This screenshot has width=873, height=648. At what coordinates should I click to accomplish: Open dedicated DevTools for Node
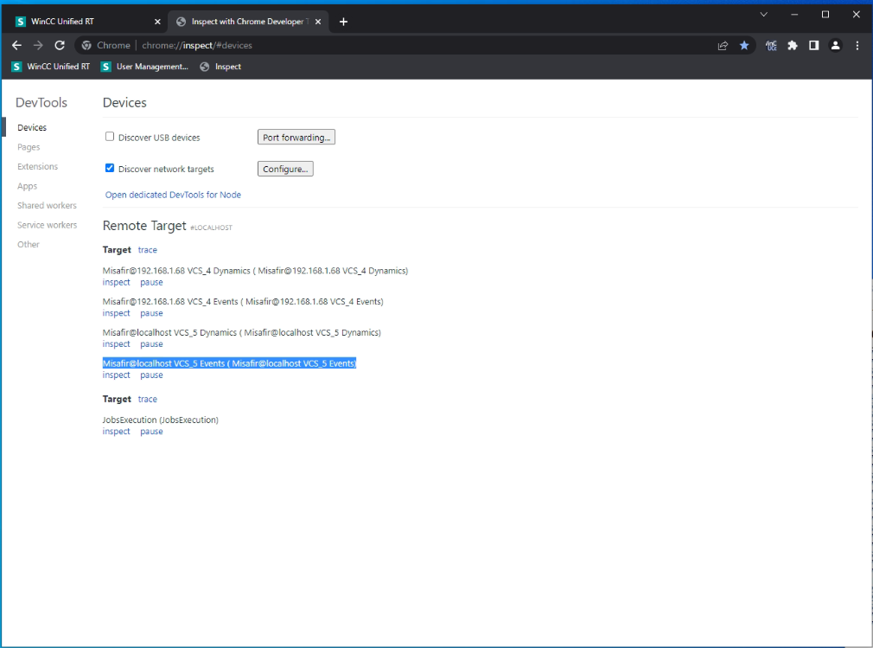(173, 195)
